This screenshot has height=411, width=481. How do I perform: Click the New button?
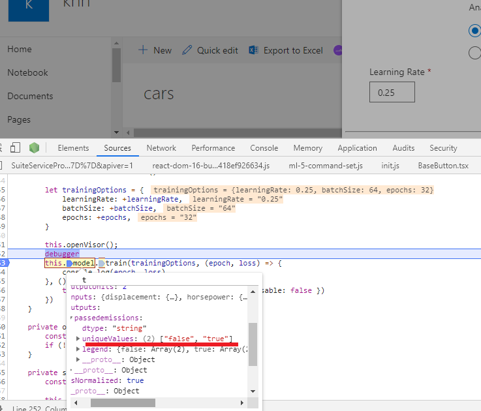(x=155, y=50)
